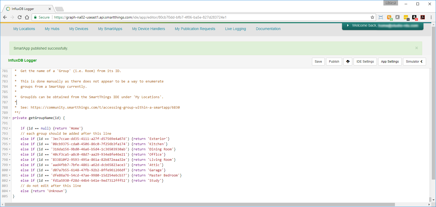Click the Publish button
Viewport: 436px width, 207px height.
(x=334, y=62)
